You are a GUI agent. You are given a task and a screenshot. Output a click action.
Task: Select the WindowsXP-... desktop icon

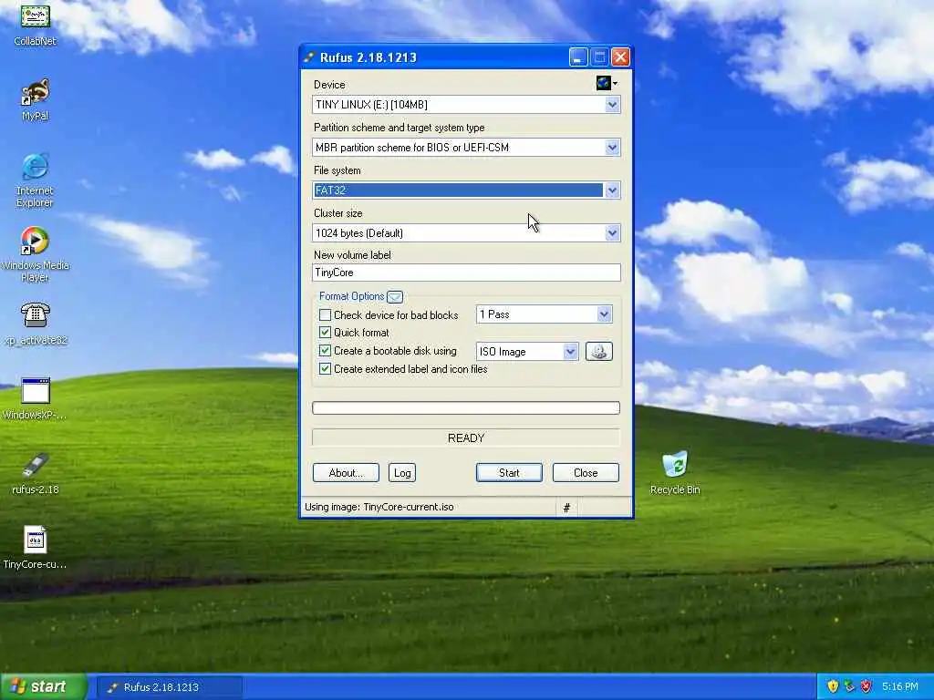pyautogui.click(x=36, y=398)
